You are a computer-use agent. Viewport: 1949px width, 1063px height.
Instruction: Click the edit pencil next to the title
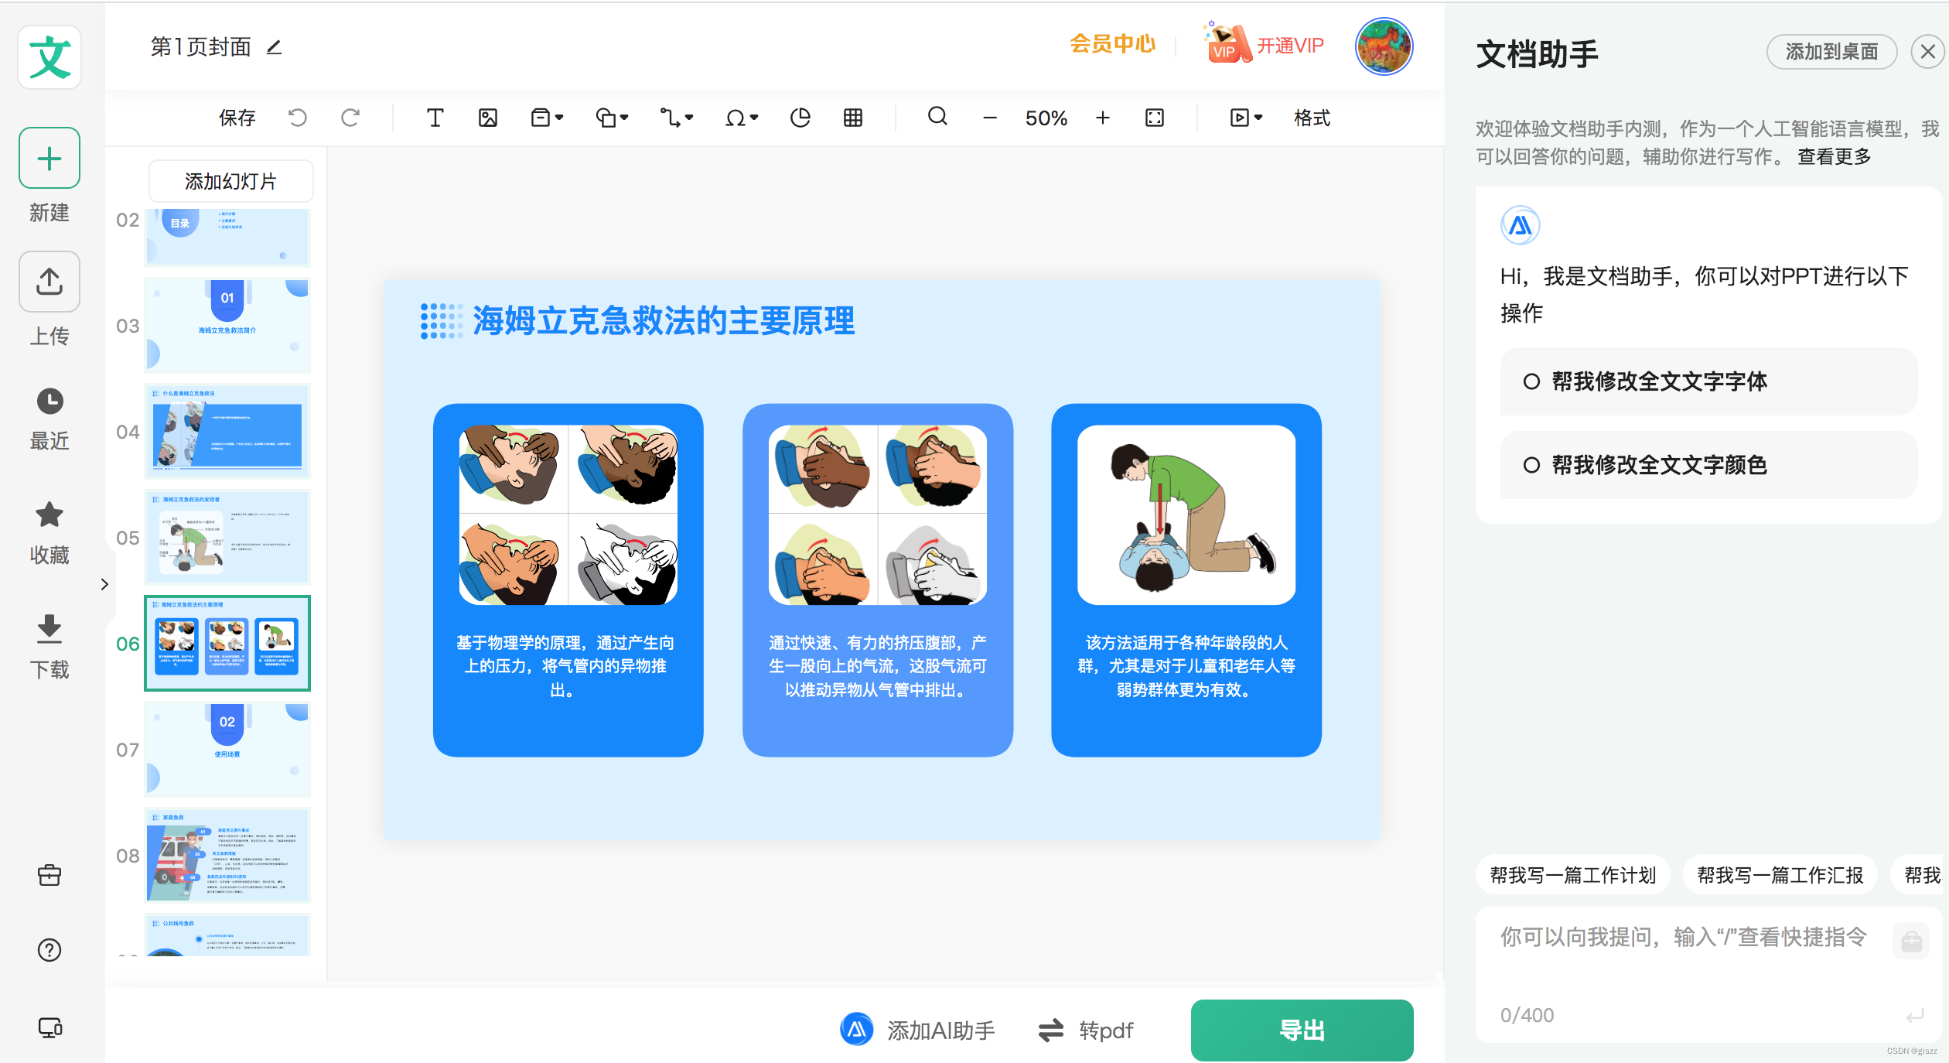point(274,48)
